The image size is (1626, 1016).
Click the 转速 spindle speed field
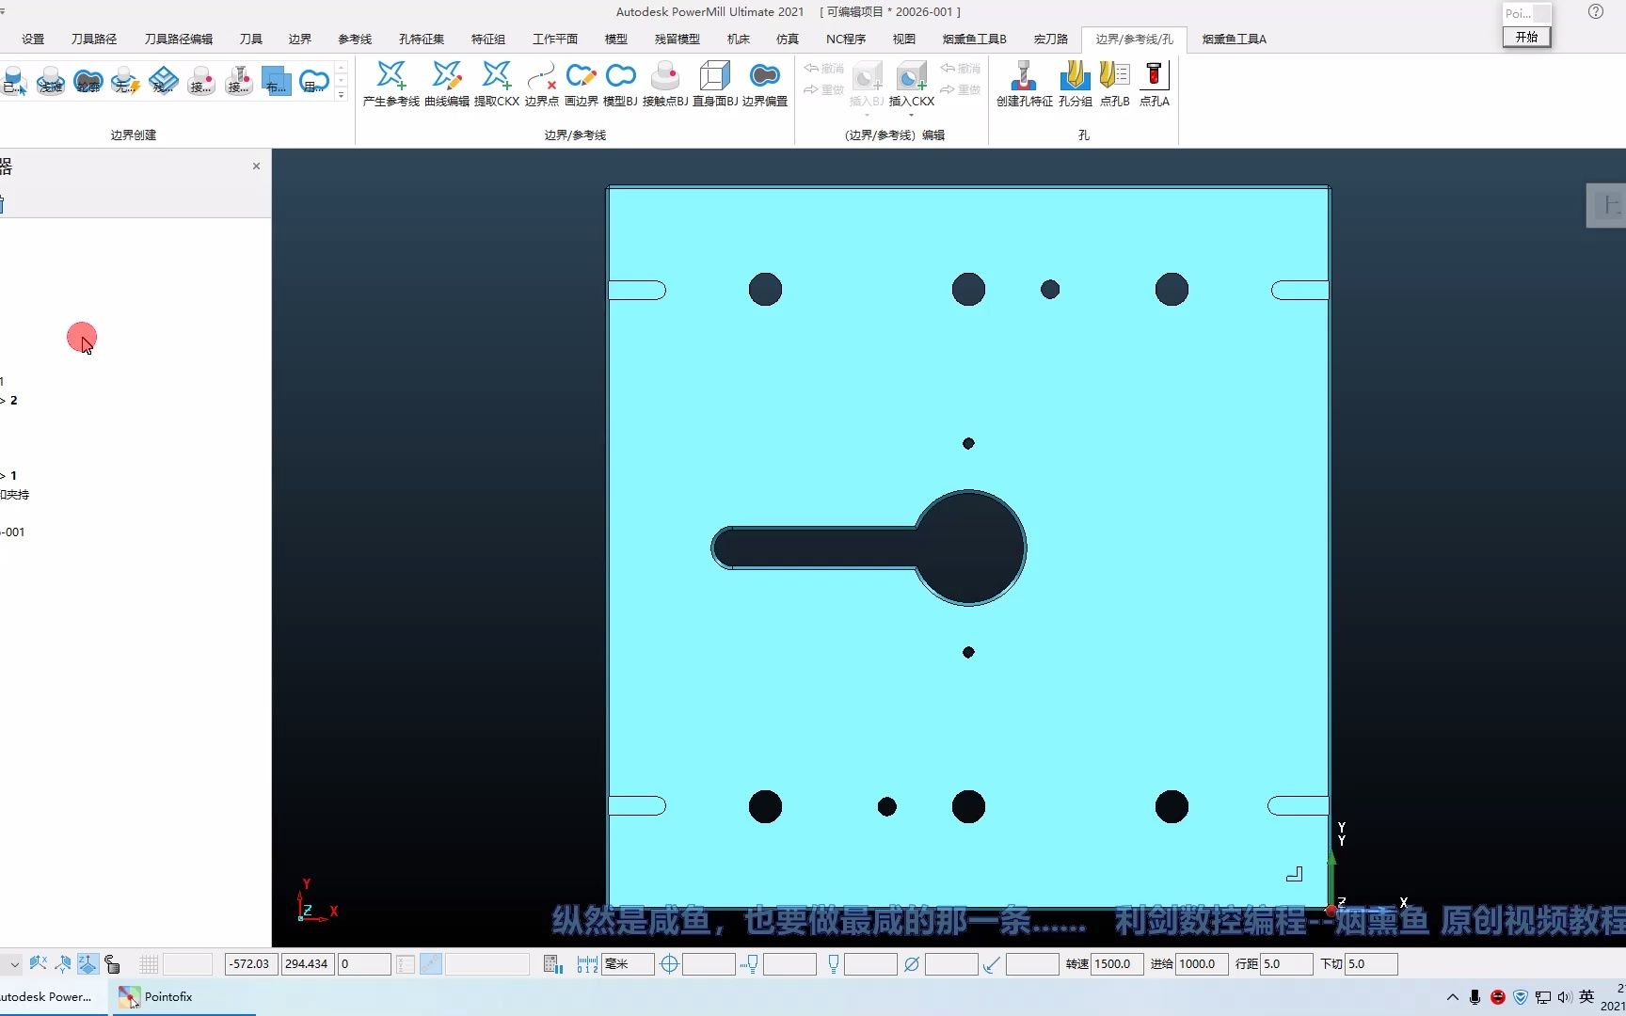[x=1117, y=963]
